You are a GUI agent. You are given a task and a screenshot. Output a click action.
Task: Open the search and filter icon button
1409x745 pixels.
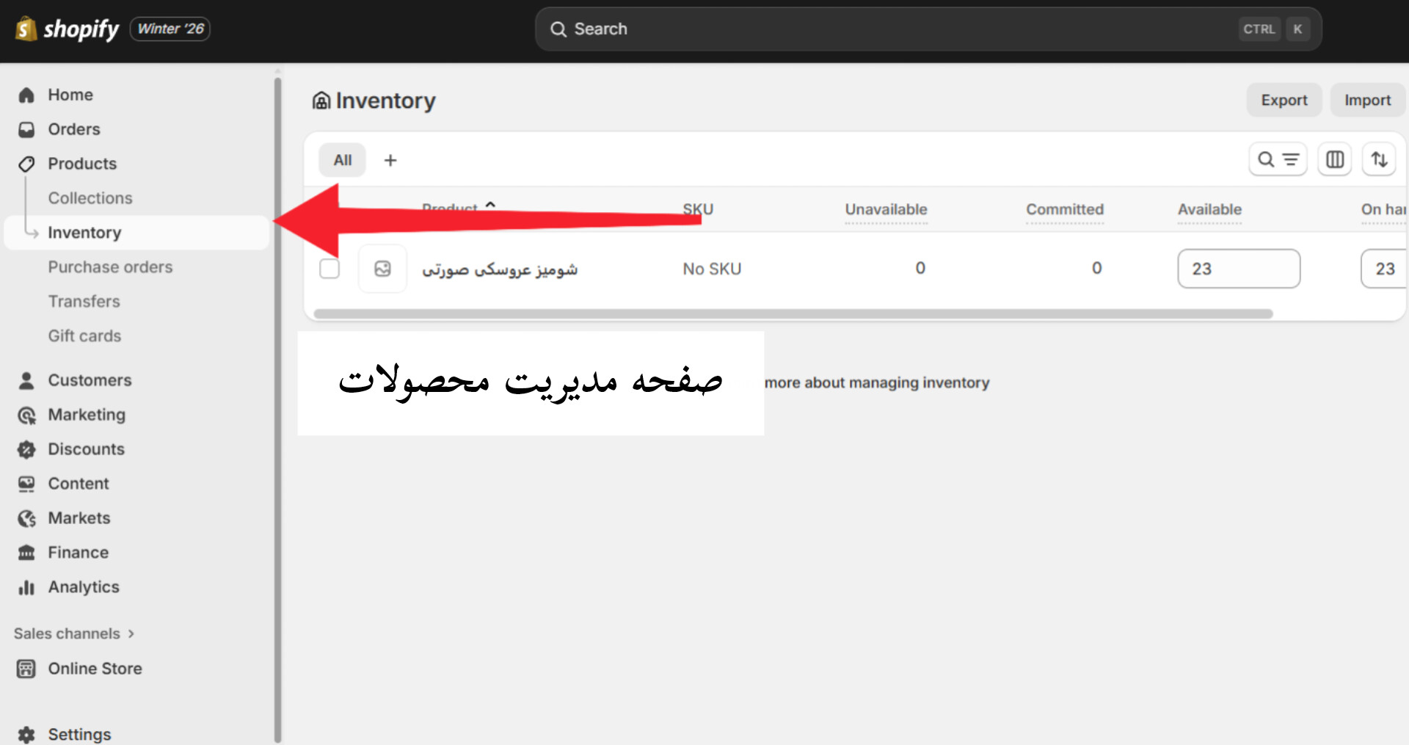click(1278, 159)
